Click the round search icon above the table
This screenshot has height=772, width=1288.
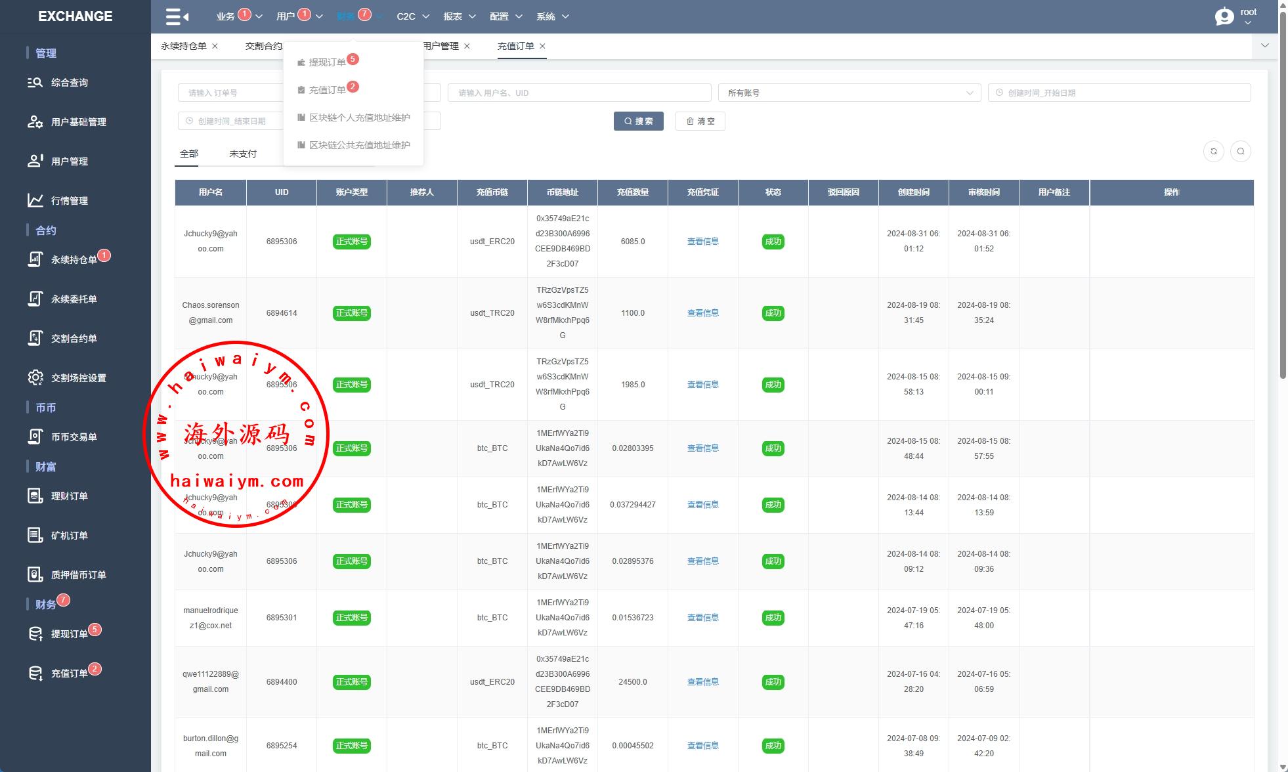tap(1240, 152)
